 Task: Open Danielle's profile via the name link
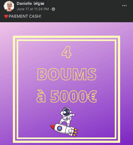[x=24, y=3]
